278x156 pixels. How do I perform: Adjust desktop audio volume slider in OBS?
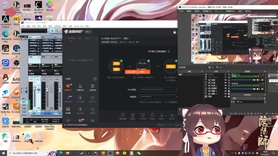pos(244,89)
